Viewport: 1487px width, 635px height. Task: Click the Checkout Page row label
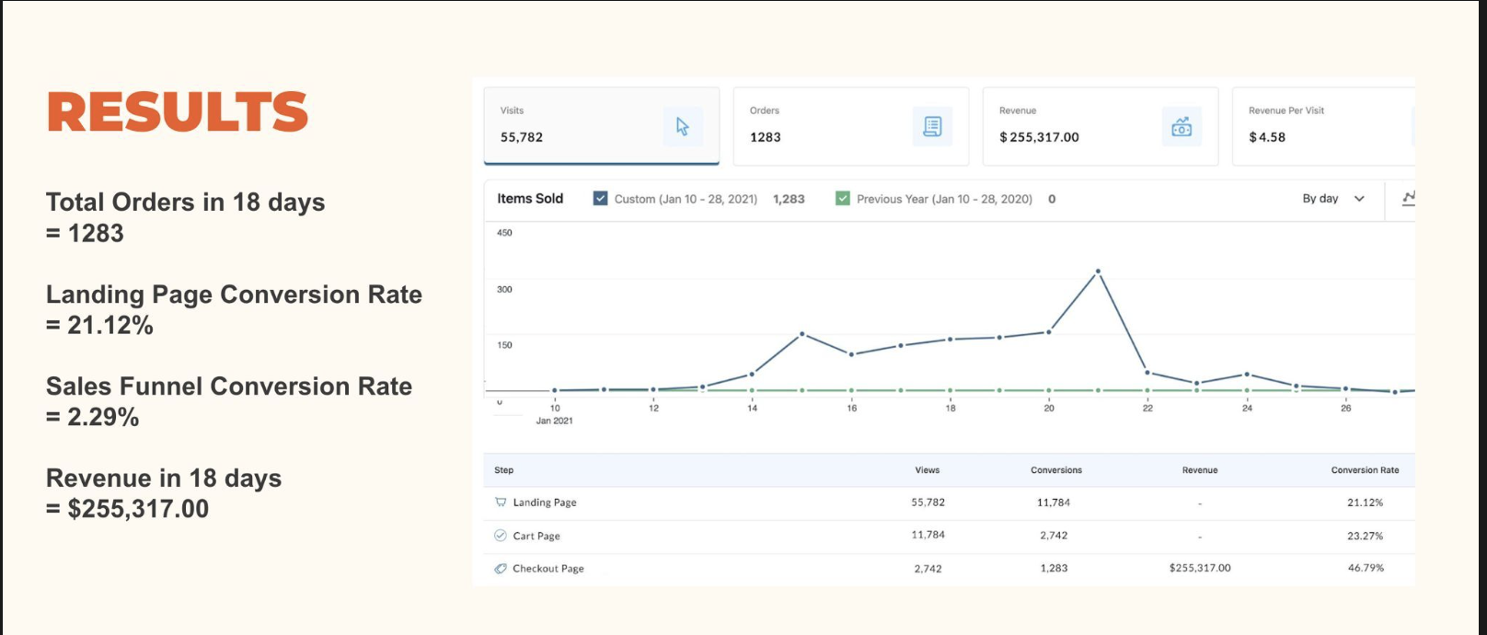point(548,569)
